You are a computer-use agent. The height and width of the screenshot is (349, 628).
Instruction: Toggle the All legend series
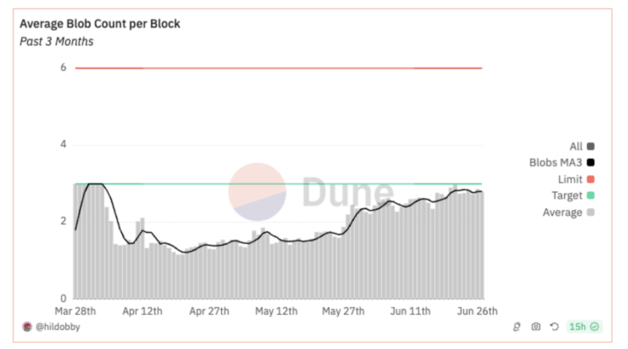tap(576, 147)
